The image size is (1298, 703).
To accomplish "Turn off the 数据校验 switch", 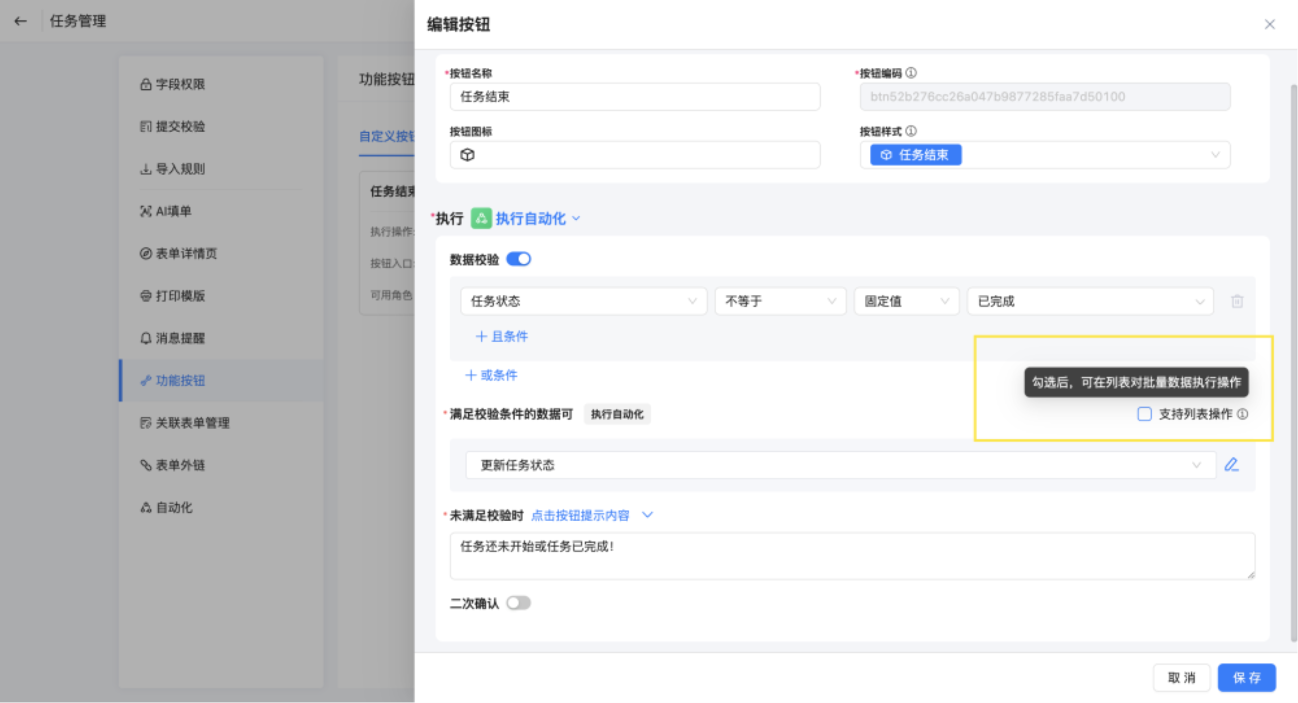I will [x=519, y=259].
